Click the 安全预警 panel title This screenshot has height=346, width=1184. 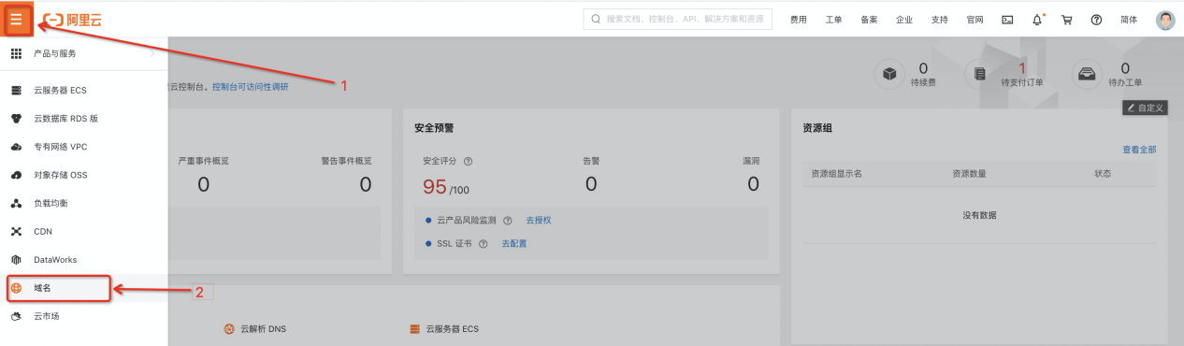(434, 127)
